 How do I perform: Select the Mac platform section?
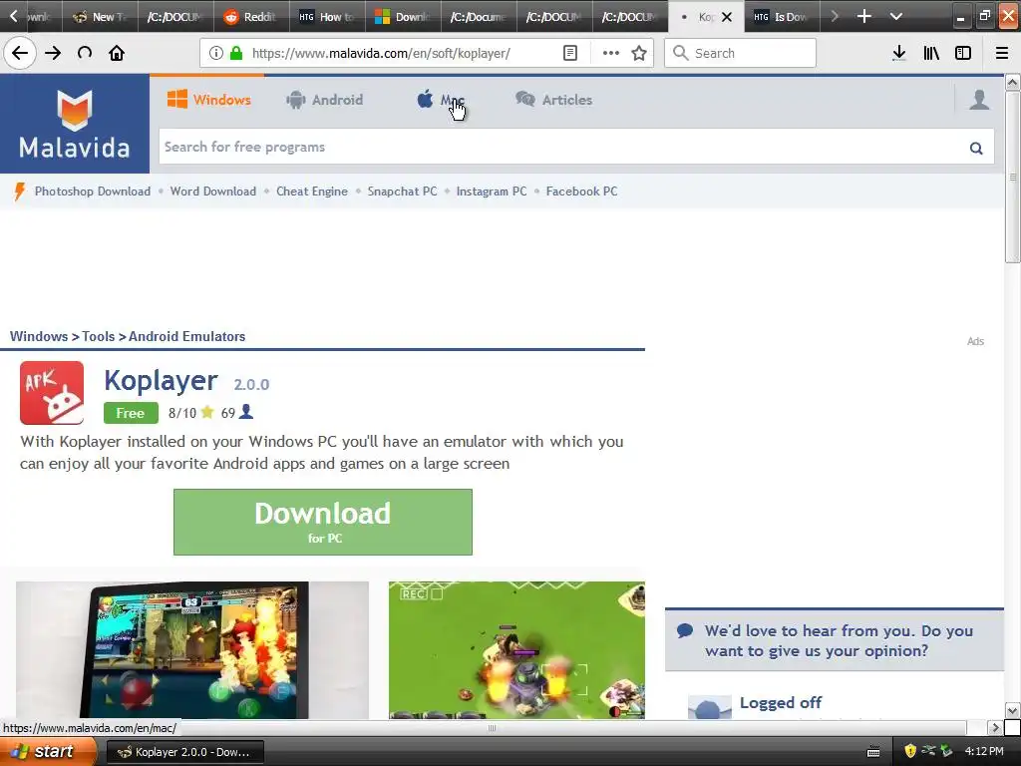[x=441, y=100]
